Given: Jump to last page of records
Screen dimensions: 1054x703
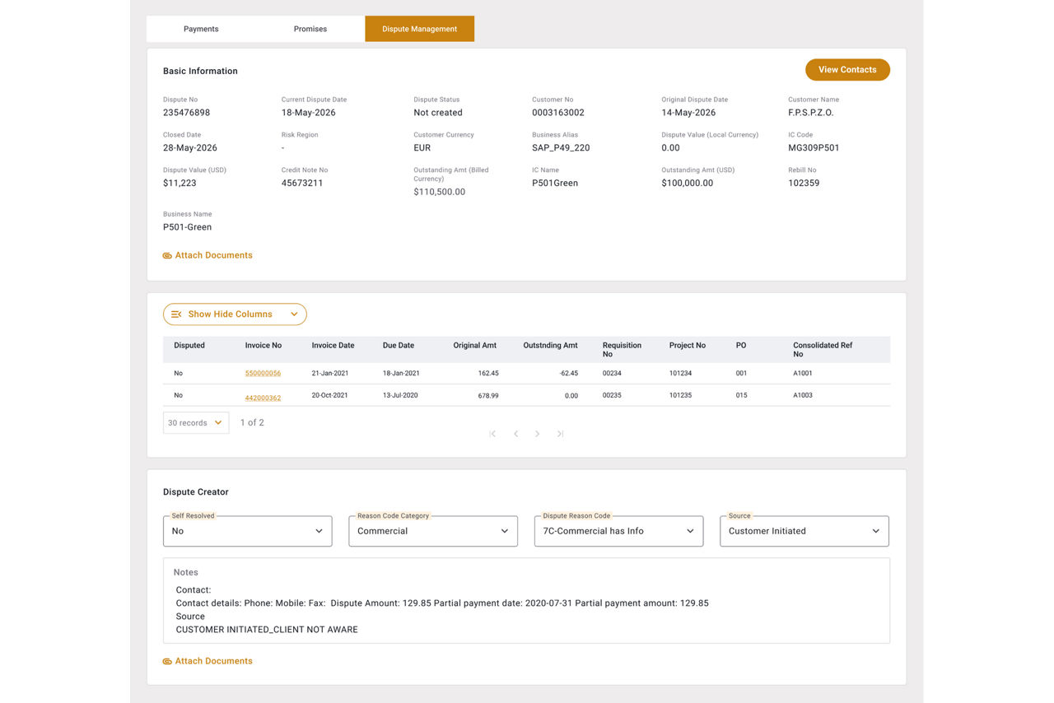Looking at the screenshot, I should tap(560, 434).
